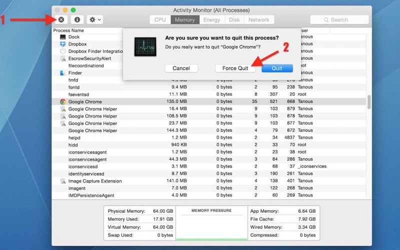Open the process info (i) button
Image resolution: width=400 pixels, height=250 pixels.
click(x=77, y=19)
